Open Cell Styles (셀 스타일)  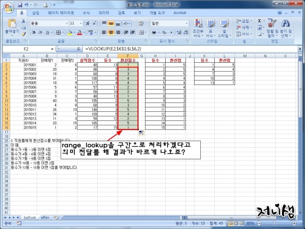224,28
